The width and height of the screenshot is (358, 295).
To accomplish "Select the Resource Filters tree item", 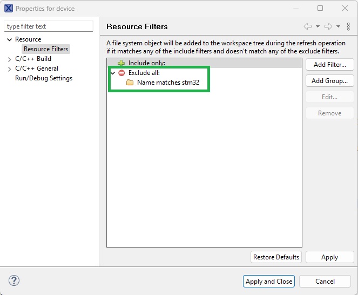I will (46, 49).
